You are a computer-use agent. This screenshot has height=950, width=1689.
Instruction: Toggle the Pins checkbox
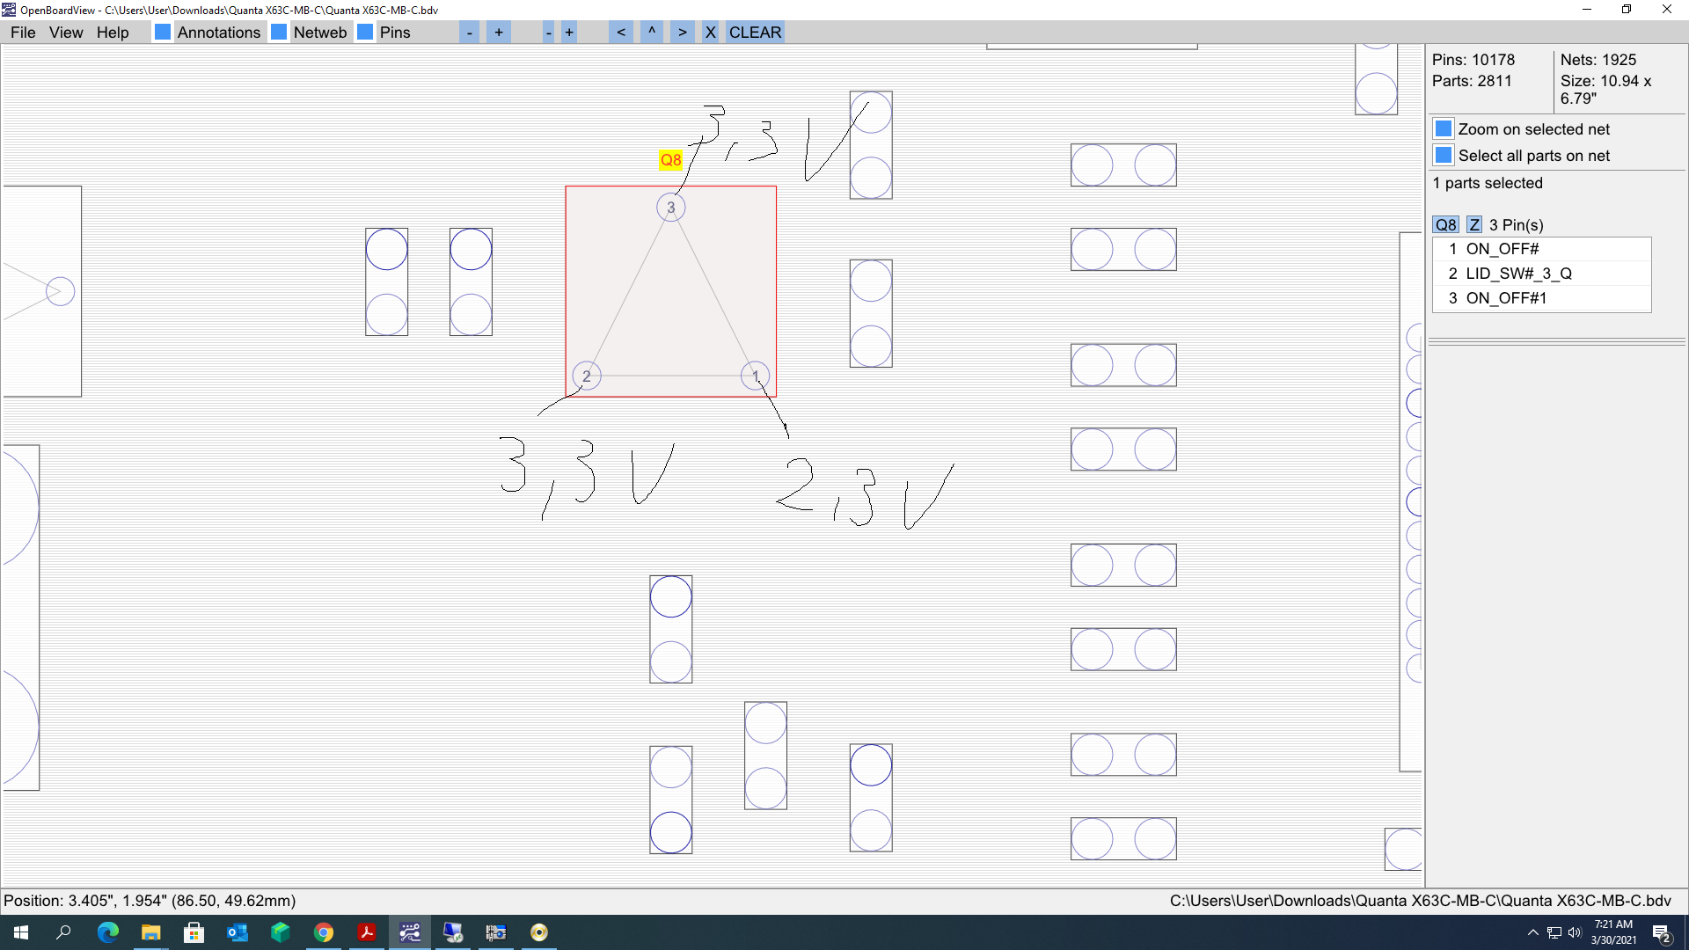click(x=365, y=33)
